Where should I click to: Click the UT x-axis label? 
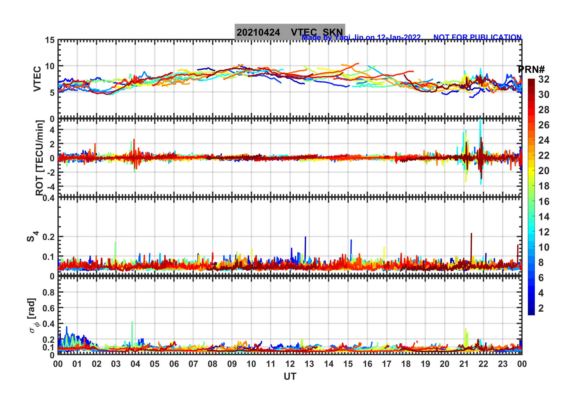point(290,377)
